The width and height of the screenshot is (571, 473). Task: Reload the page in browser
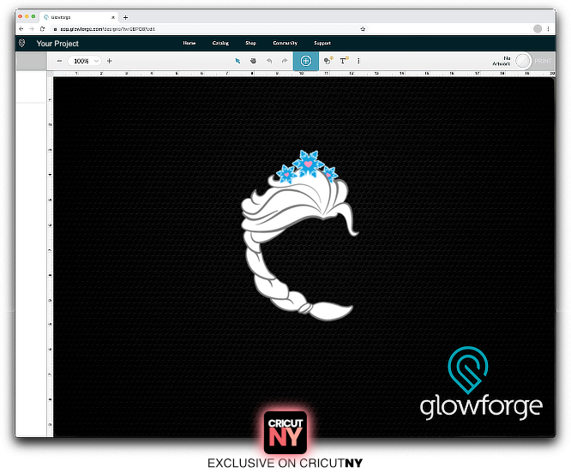[x=42, y=29]
